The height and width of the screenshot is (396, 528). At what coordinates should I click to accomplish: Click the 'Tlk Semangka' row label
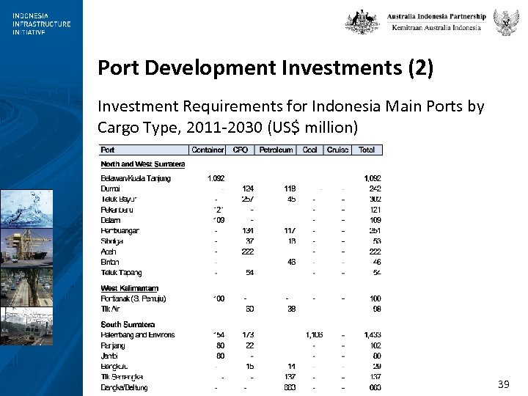pos(122,377)
